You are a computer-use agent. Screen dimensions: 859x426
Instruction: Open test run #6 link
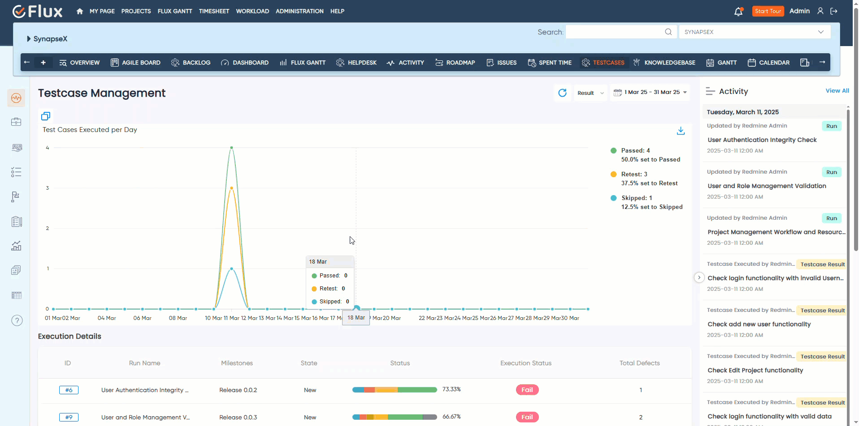(69, 390)
